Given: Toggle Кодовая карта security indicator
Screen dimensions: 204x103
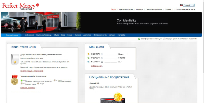Looking at the screenshot, I should (22, 83).
